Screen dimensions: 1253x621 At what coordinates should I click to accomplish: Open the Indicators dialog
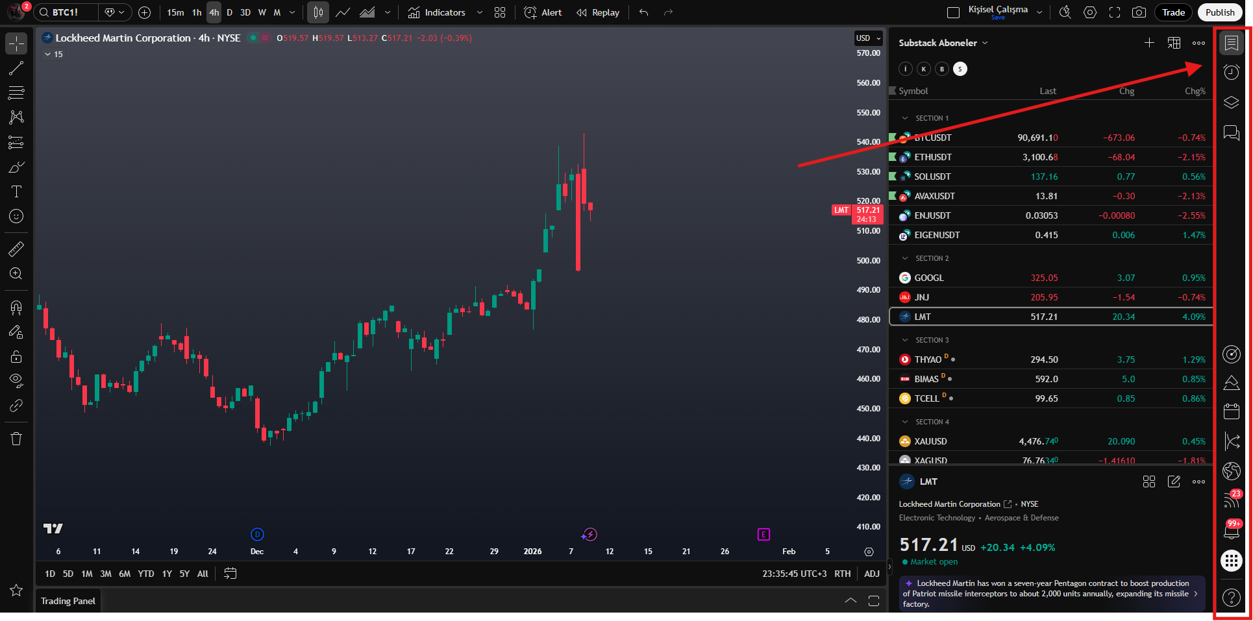click(436, 12)
